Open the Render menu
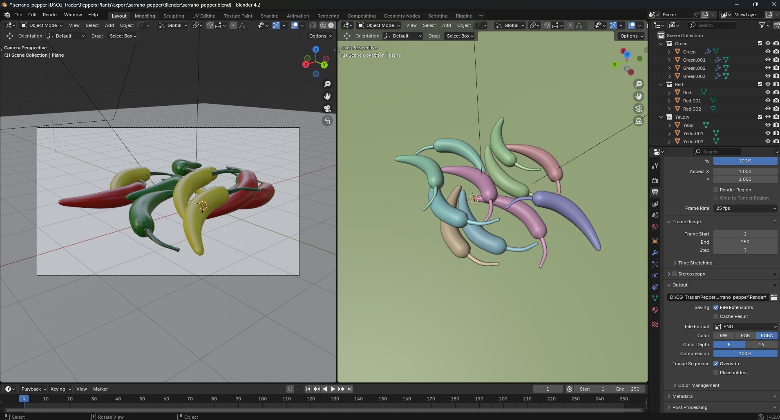 [50, 15]
